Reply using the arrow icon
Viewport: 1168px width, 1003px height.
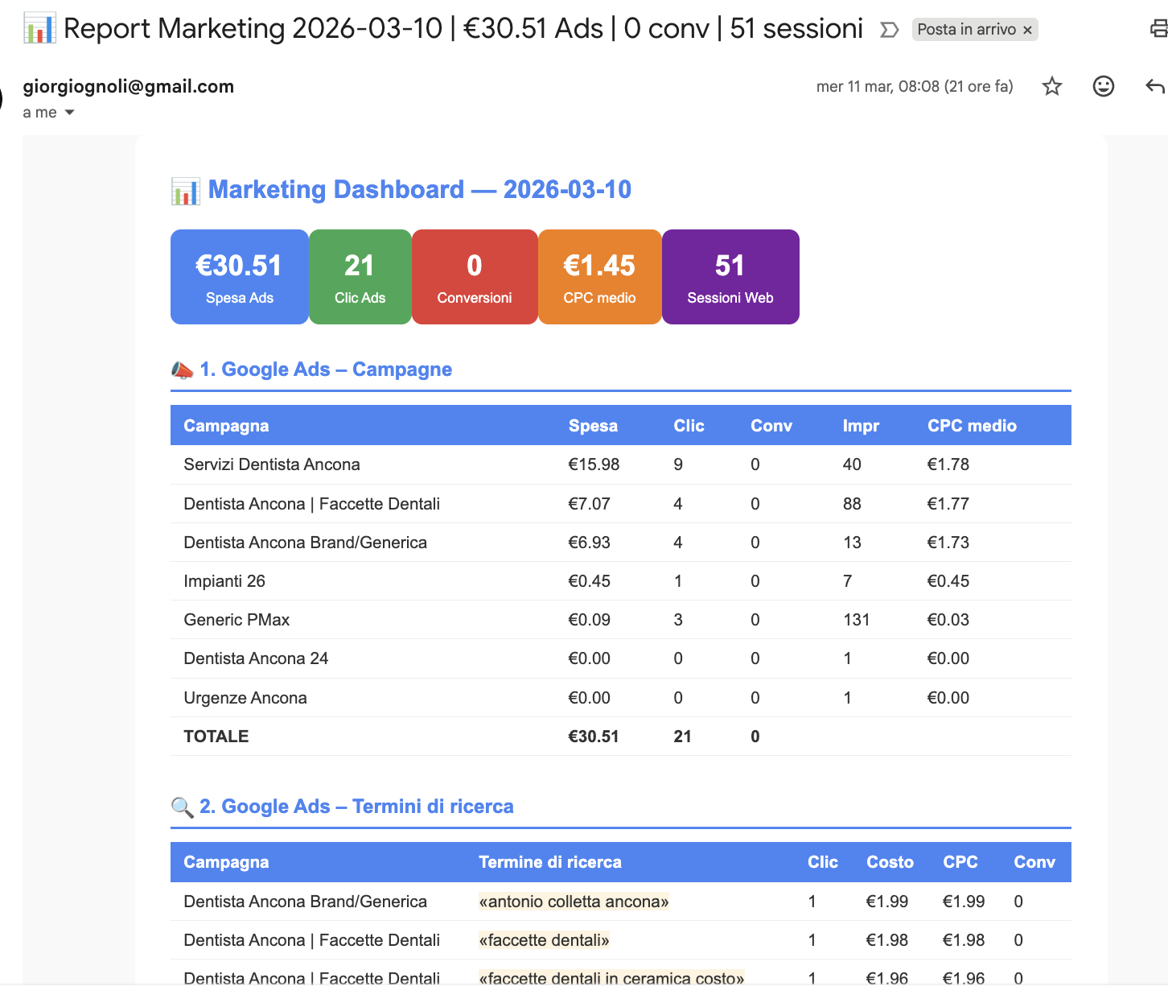pos(1154,86)
